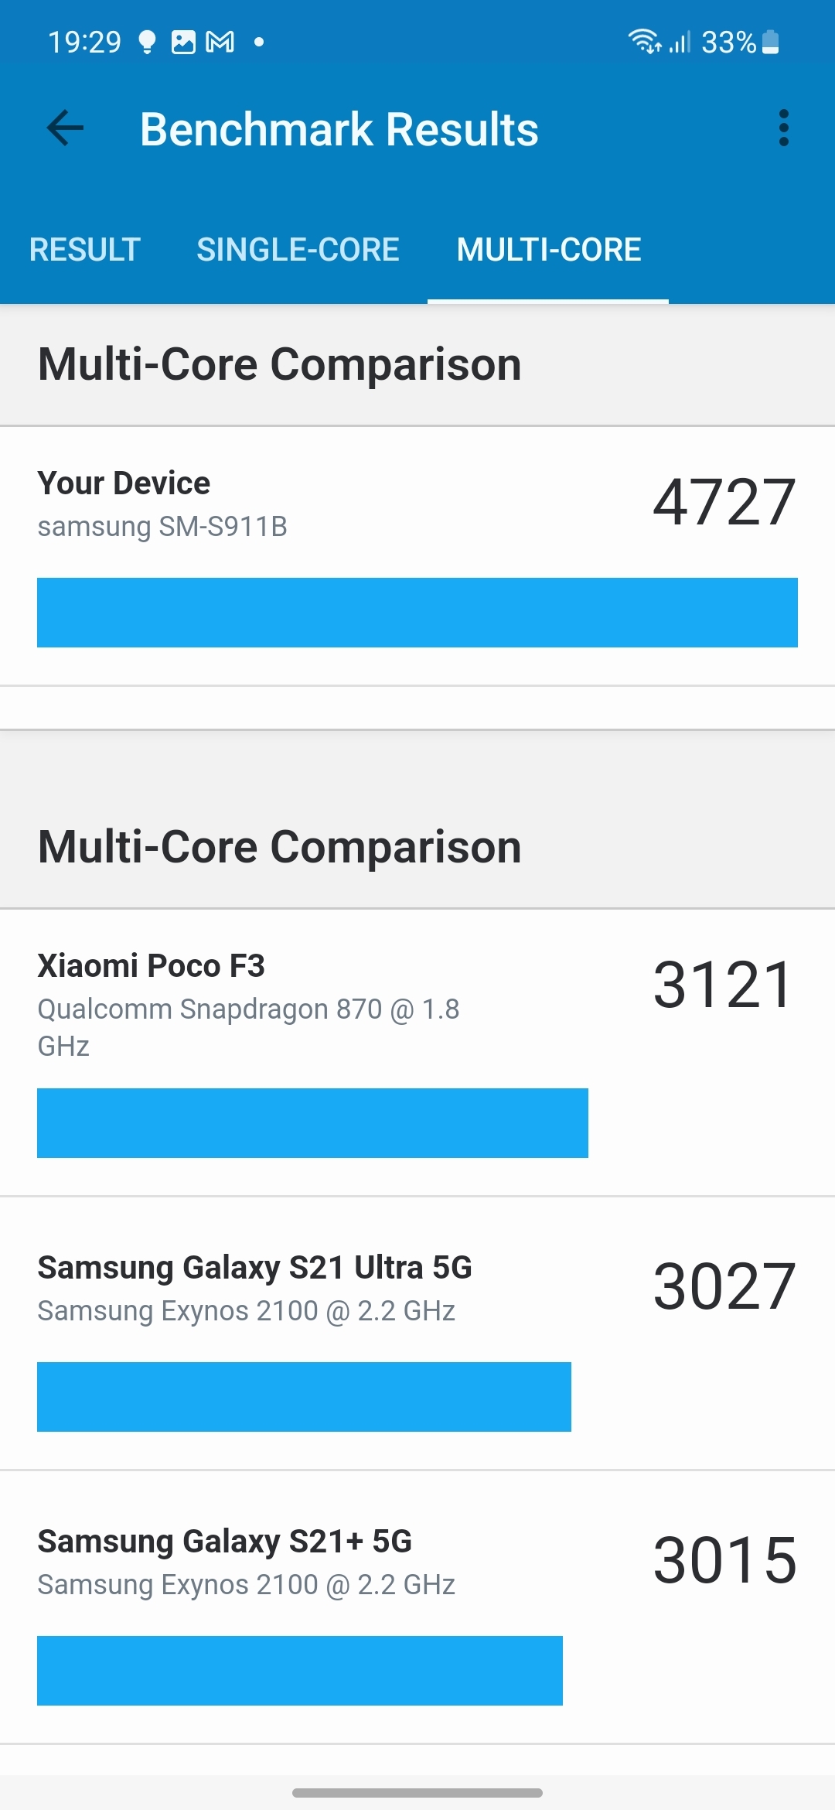This screenshot has width=835, height=1810.
Task: Open the three-dot overflow menu
Action: 784,129
